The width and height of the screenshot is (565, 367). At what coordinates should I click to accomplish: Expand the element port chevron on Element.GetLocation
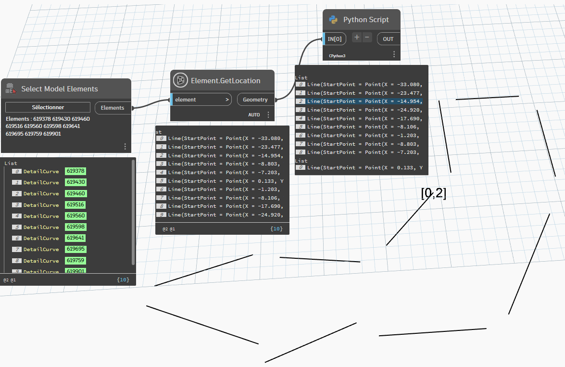227,100
